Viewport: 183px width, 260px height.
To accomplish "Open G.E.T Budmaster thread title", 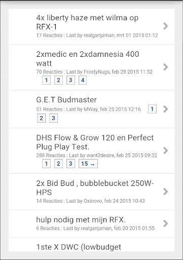I will point(66,100).
